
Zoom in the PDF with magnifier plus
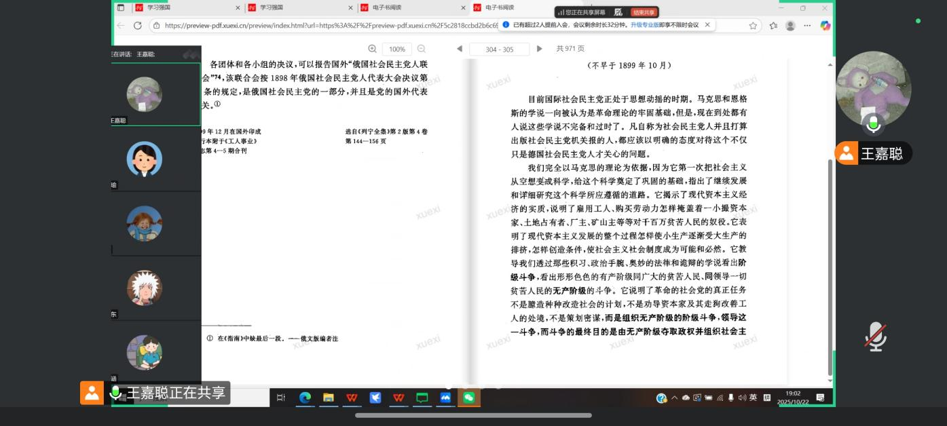372,49
